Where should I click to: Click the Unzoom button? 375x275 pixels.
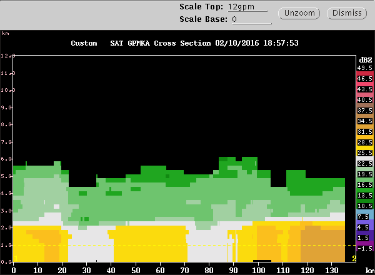click(302, 13)
